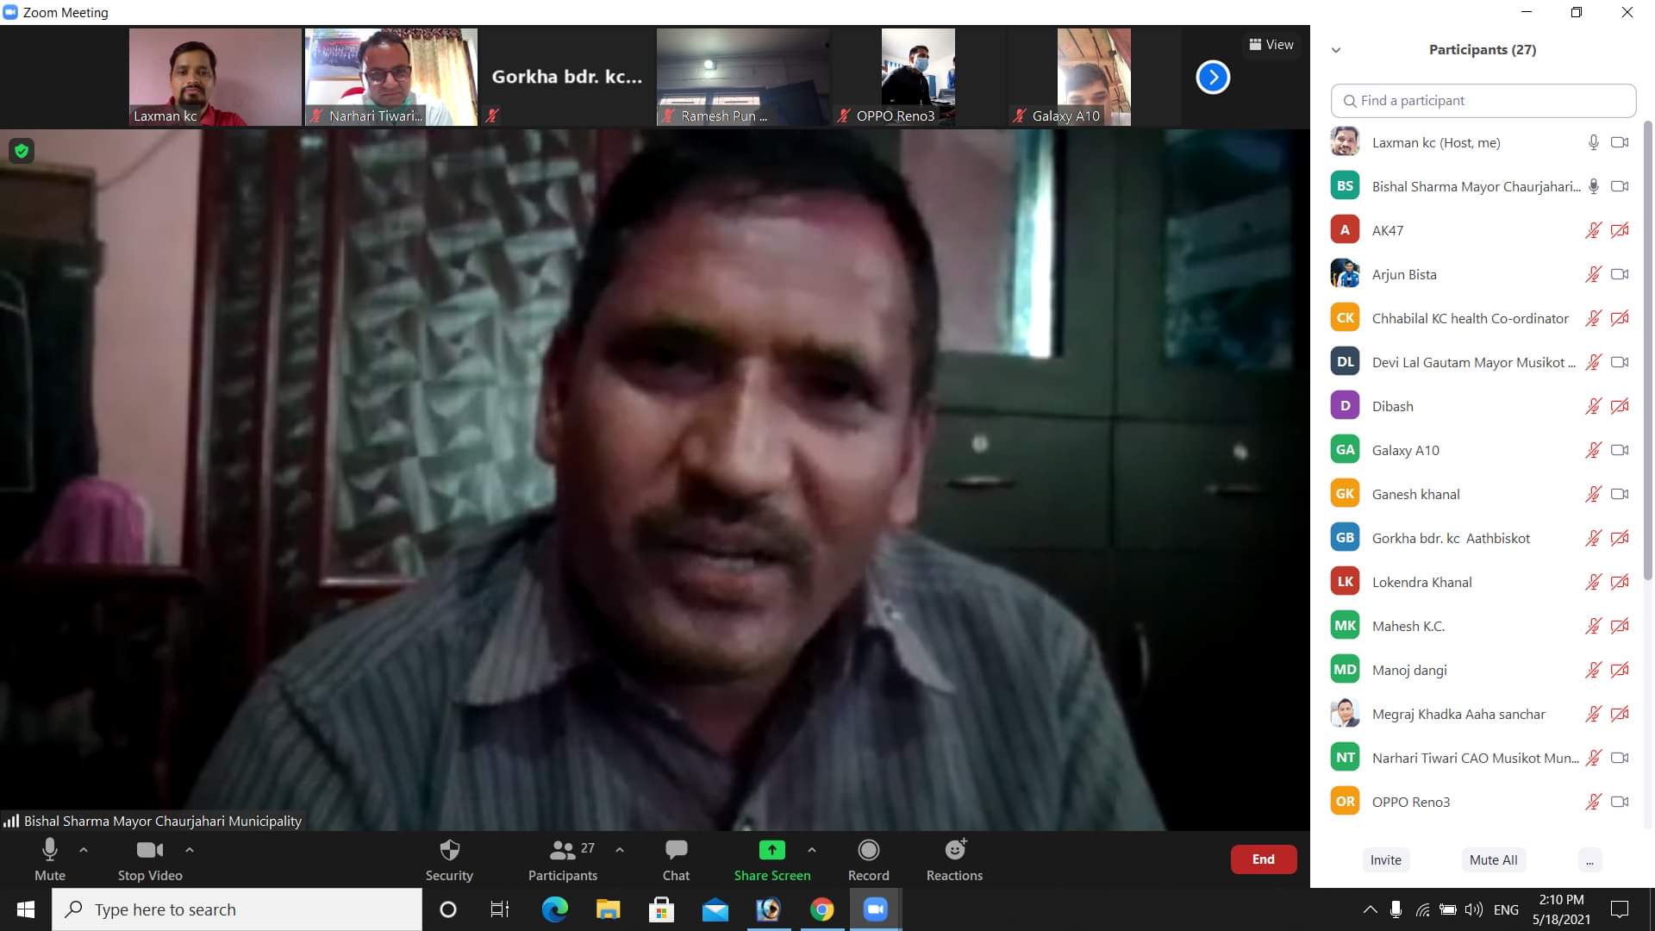The image size is (1655, 931).
Task: Click the participants list scrollbar
Action: [1648, 345]
